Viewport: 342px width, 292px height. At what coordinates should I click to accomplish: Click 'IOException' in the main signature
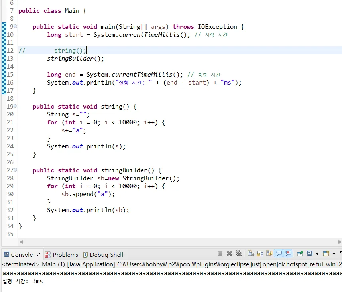click(x=217, y=27)
